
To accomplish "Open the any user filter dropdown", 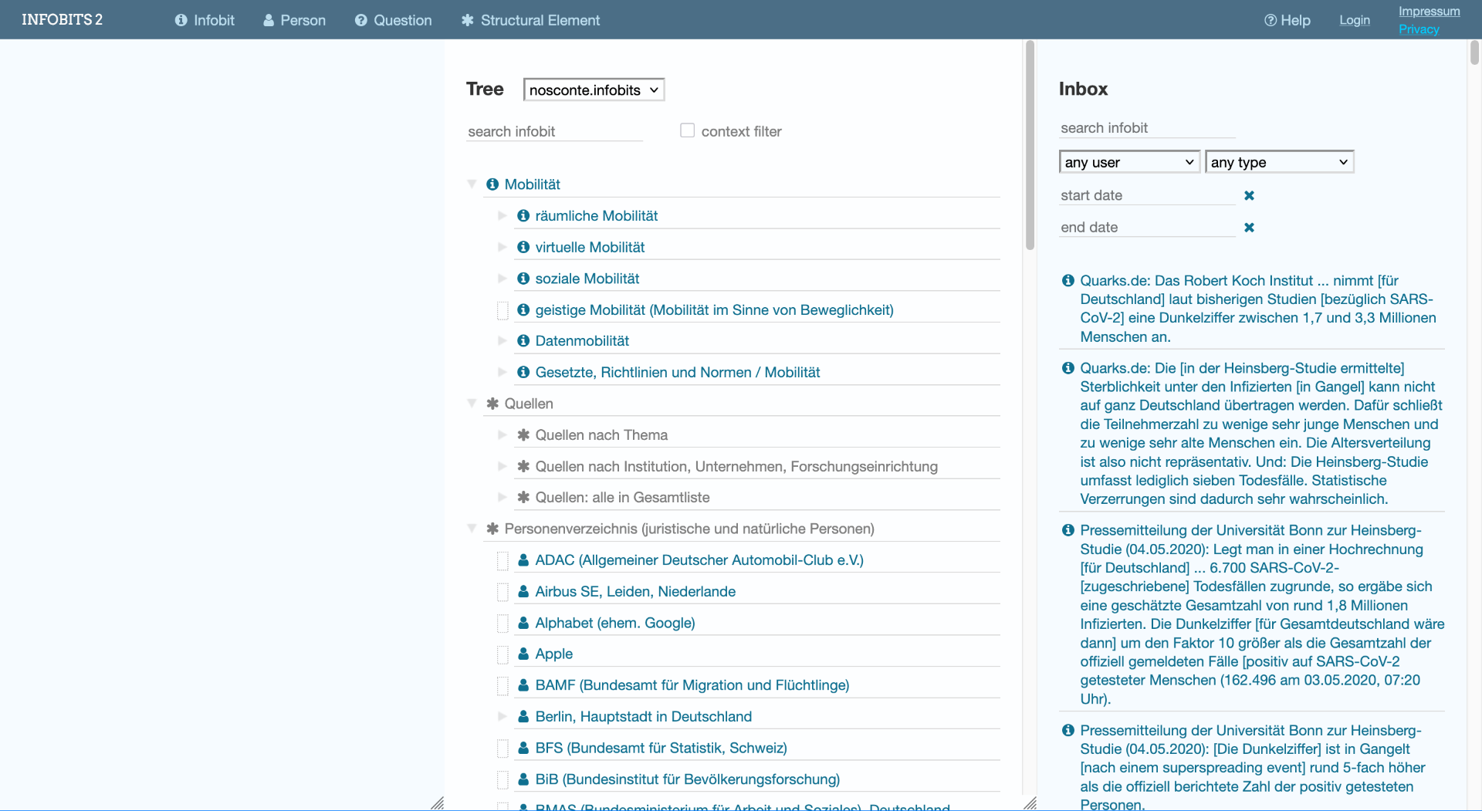I will pyautogui.click(x=1129, y=162).
